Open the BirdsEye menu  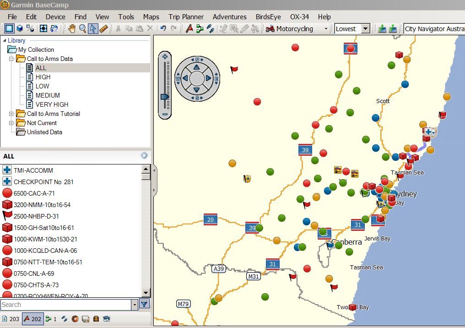[268, 17]
